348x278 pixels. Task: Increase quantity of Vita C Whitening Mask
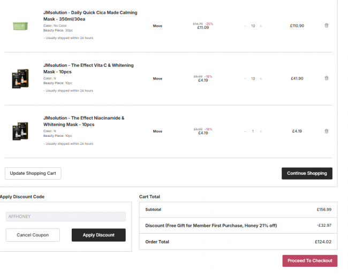pos(261,79)
